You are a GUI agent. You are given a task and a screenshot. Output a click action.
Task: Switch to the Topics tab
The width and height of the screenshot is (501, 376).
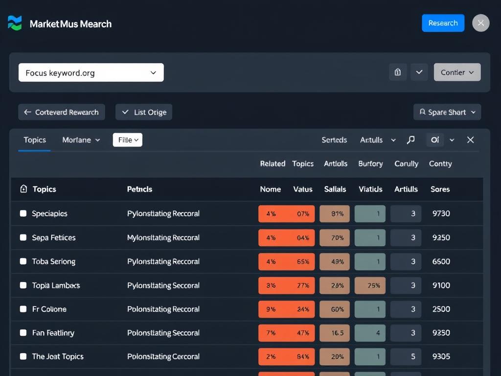coord(34,140)
